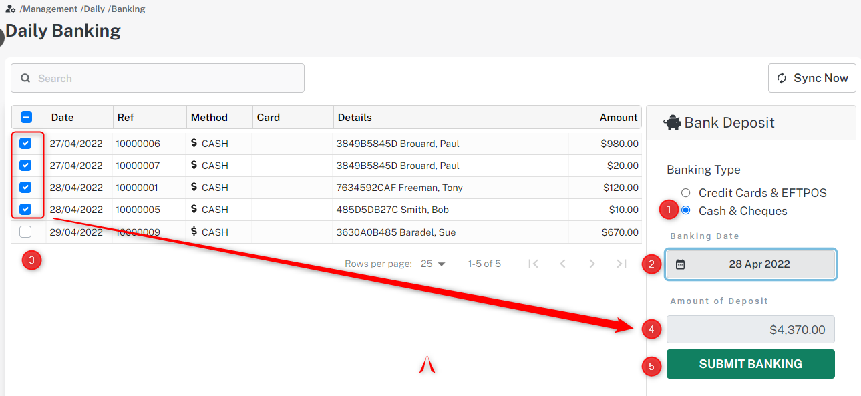Click the Amount of Deposit field
This screenshot has height=396, width=861.
(x=751, y=329)
